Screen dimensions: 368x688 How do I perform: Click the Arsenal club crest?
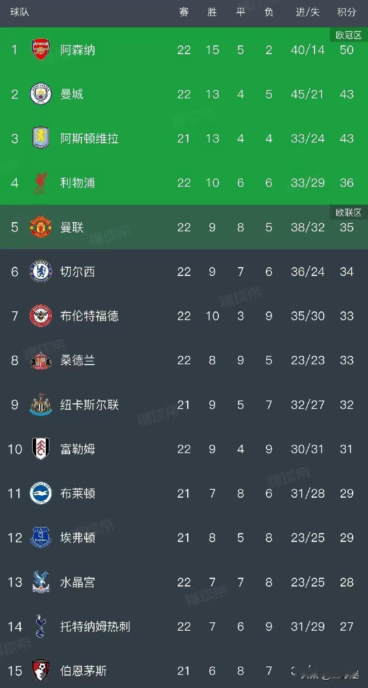(41, 50)
